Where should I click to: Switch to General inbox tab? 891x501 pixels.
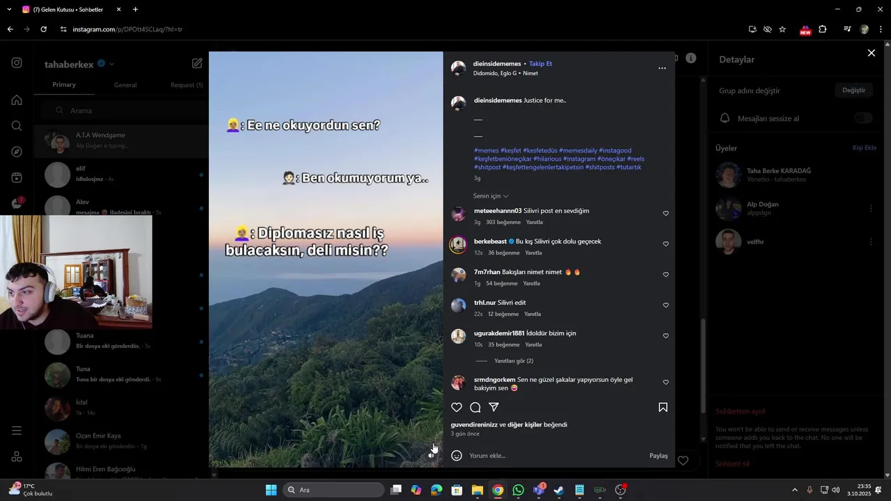[x=125, y=85]
